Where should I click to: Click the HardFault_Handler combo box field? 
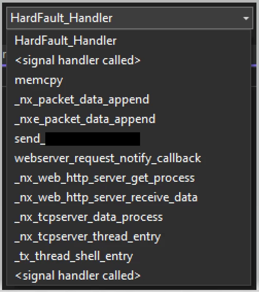(x=130, y=18)
